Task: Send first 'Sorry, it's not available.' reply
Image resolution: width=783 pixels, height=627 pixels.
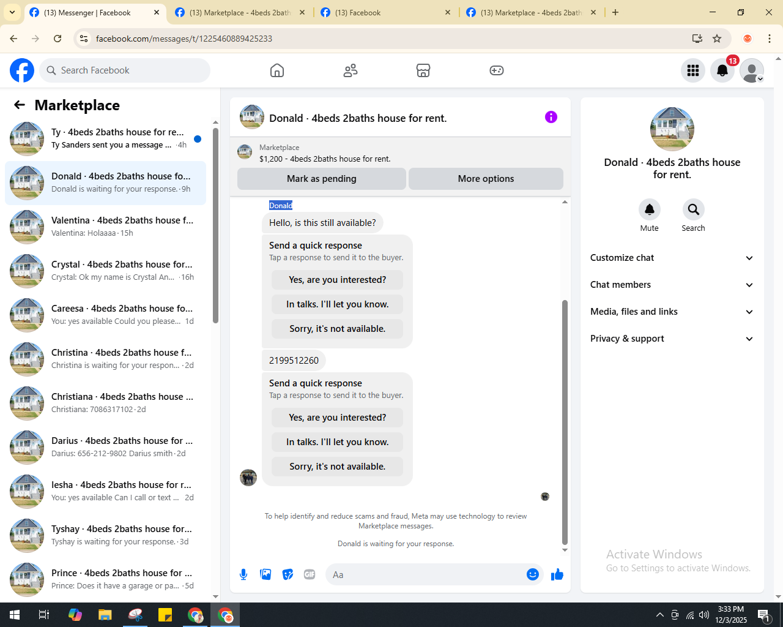Action: [x=337, y=329]
